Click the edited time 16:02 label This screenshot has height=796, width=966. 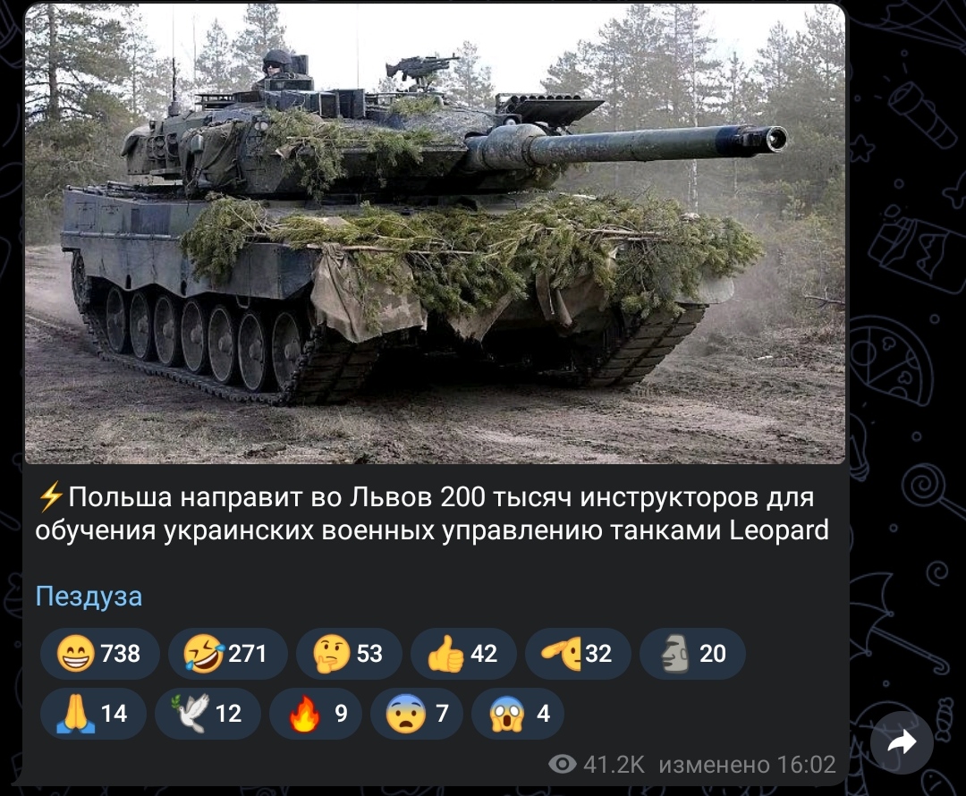747,765
